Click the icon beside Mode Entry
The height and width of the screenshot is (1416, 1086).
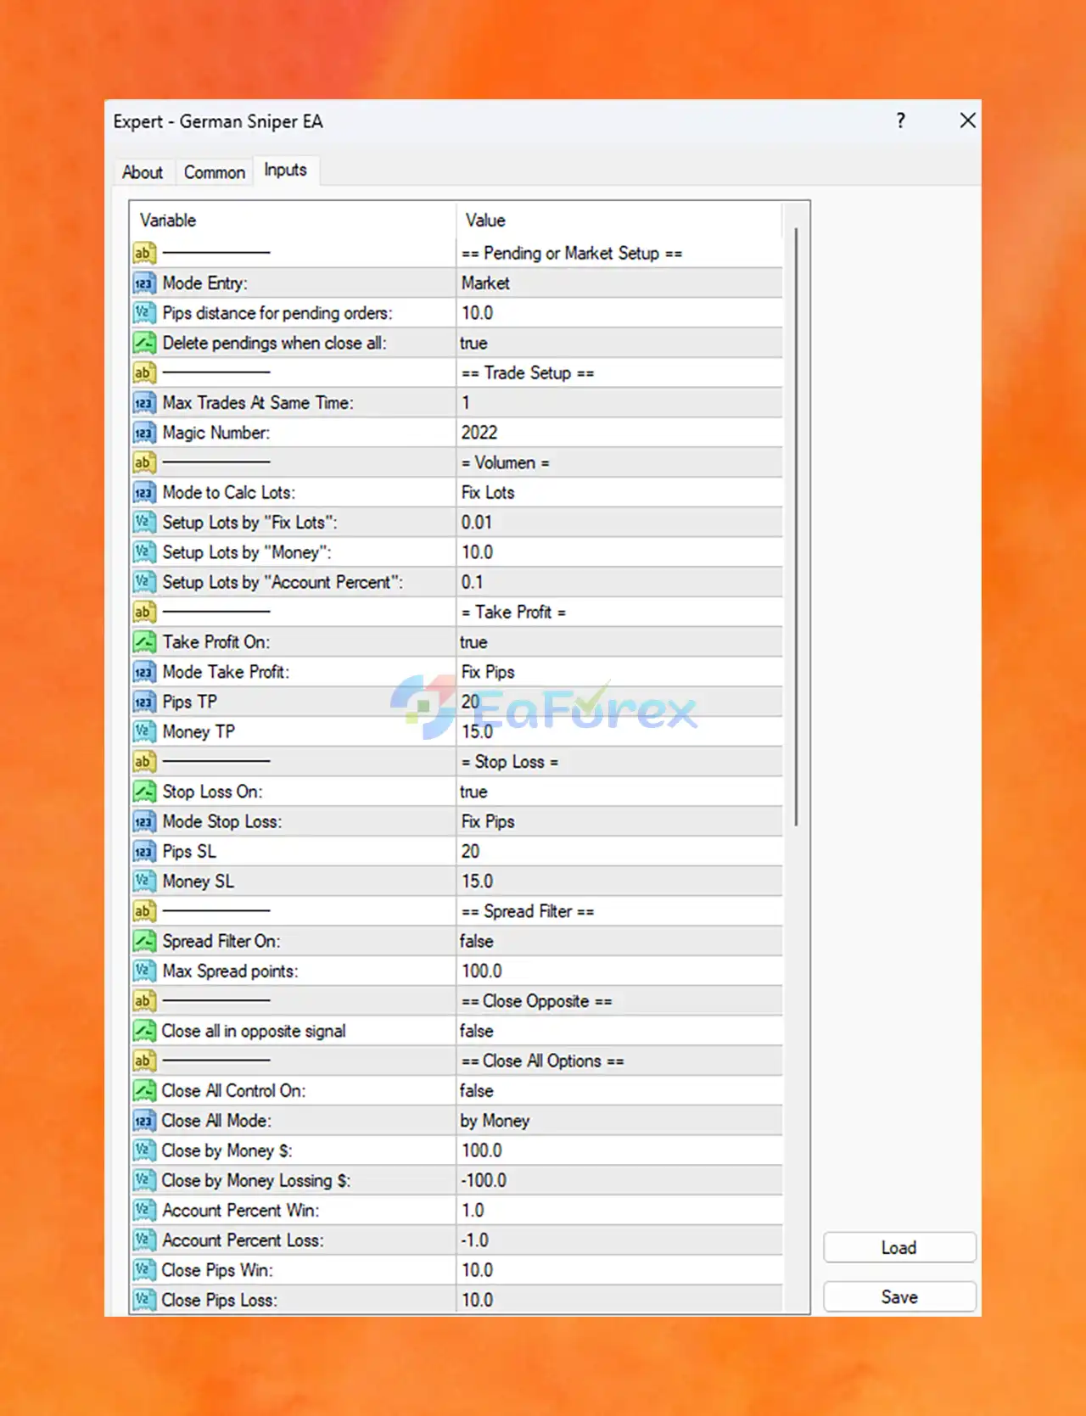pos(144,283)
